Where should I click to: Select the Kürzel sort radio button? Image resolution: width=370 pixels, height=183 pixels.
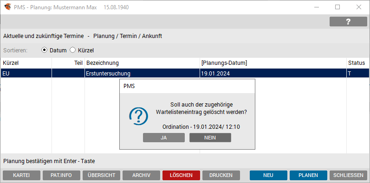(x=73, y=50)
